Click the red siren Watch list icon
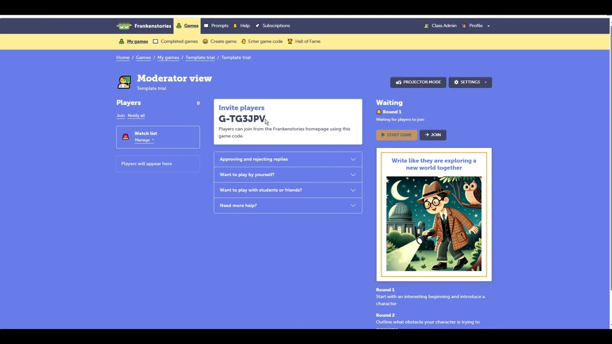This screenshot has width=612, height=344. [125, 137]
